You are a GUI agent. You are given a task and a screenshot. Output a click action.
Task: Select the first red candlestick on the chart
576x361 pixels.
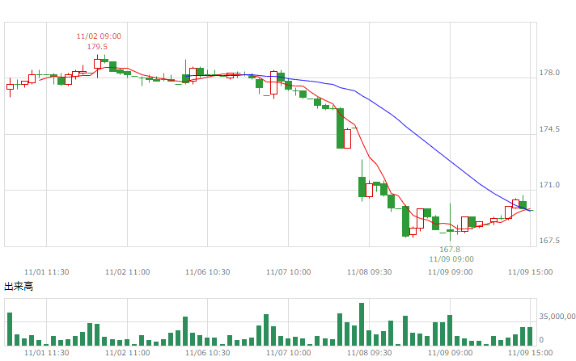(x=10, y=87)
